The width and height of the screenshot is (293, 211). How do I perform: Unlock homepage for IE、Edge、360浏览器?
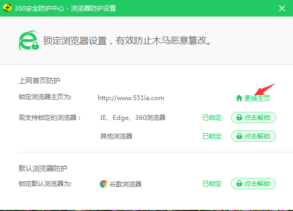point(254,117)
